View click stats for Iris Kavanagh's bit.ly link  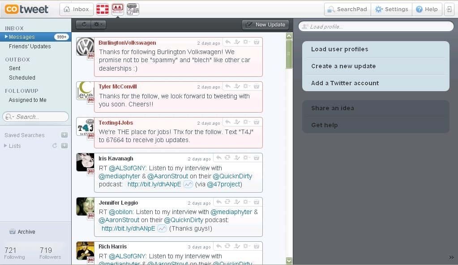[188, 185]
